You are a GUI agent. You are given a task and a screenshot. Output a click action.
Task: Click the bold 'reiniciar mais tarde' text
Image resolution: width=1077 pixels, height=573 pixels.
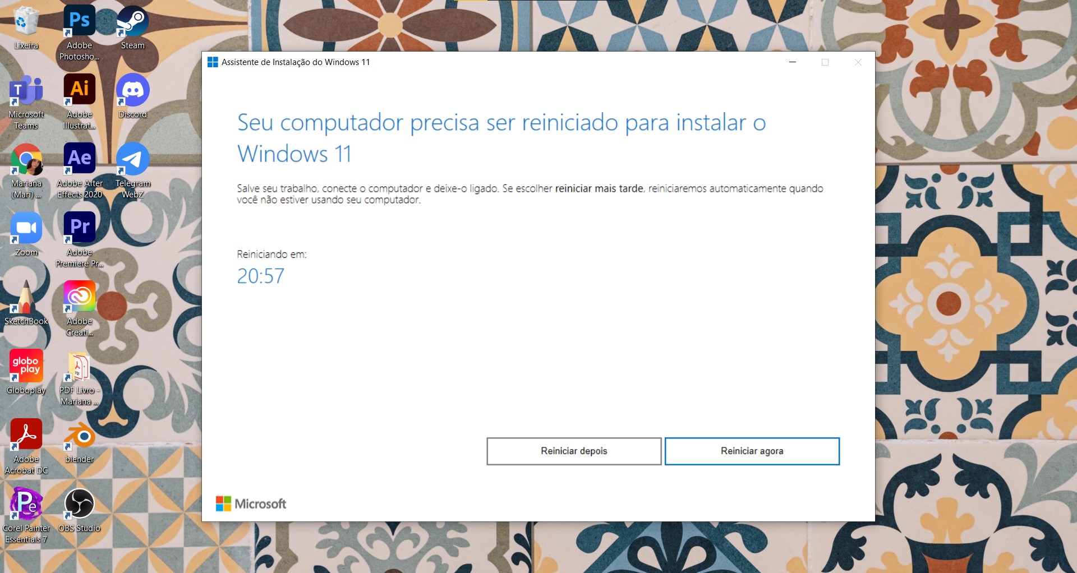pos(599,189)
